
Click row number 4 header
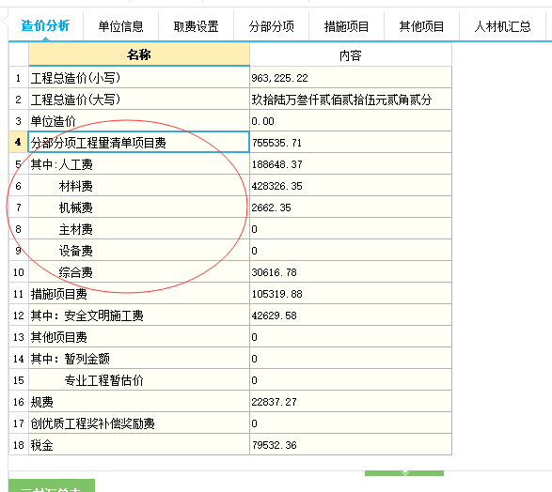tap(18, 143)
